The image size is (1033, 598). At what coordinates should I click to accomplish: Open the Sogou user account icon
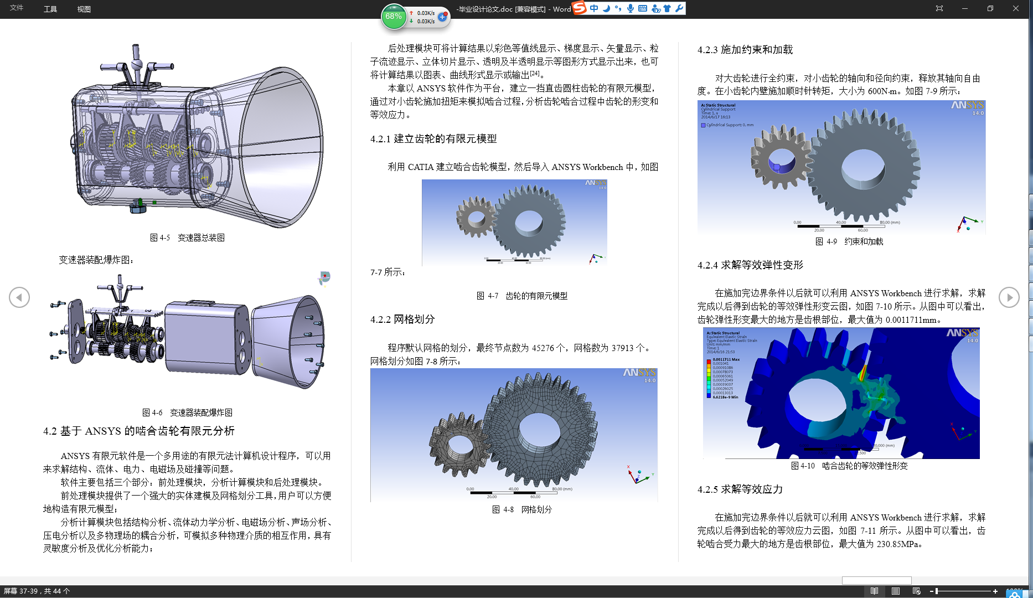[656, 8]
